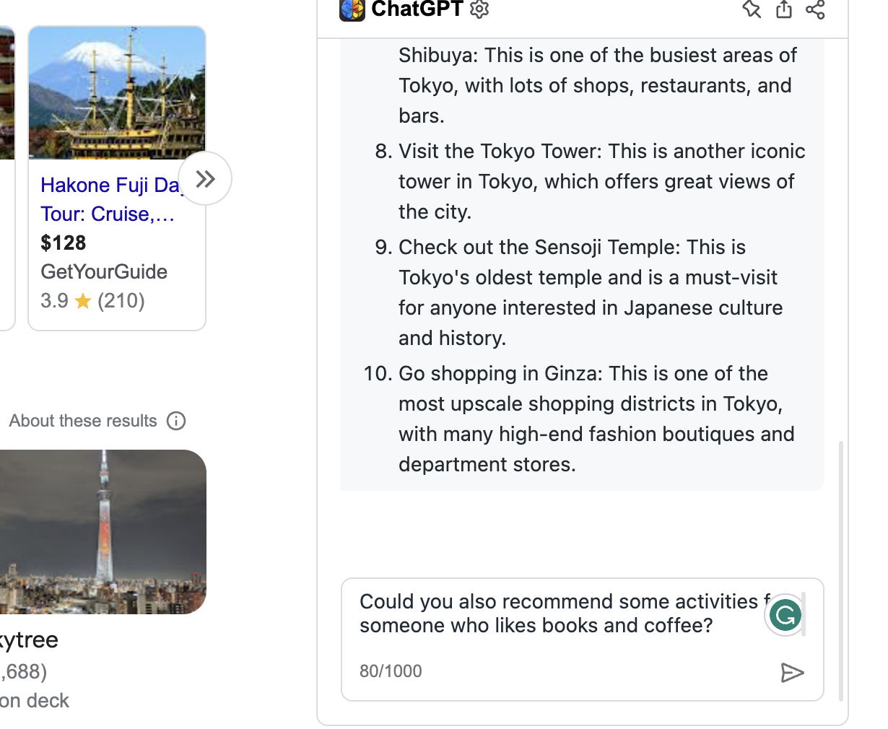This screenshot has width=888, height=729.
Task: Select the Hakone cruise ship thumbnail
Action: 117,92
